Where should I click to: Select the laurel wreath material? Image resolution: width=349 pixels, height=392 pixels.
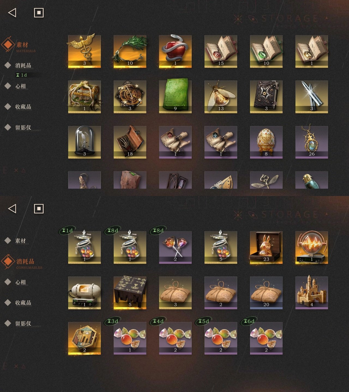point(130,51)
